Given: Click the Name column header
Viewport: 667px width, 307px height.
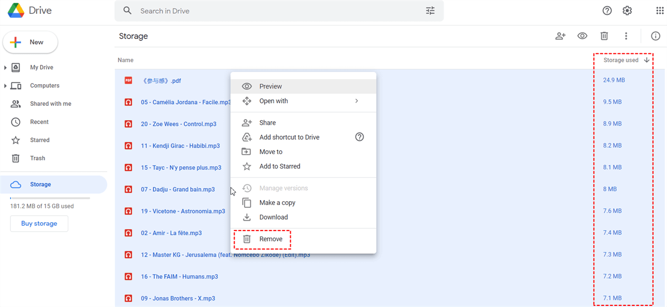Looking at the screenshot, I should pyautogui.click(x=126, y=60).
